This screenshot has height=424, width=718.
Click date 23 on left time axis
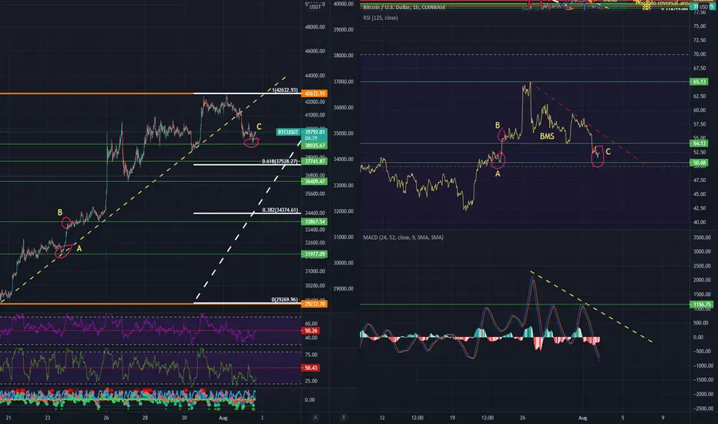(x=48, y=418)
